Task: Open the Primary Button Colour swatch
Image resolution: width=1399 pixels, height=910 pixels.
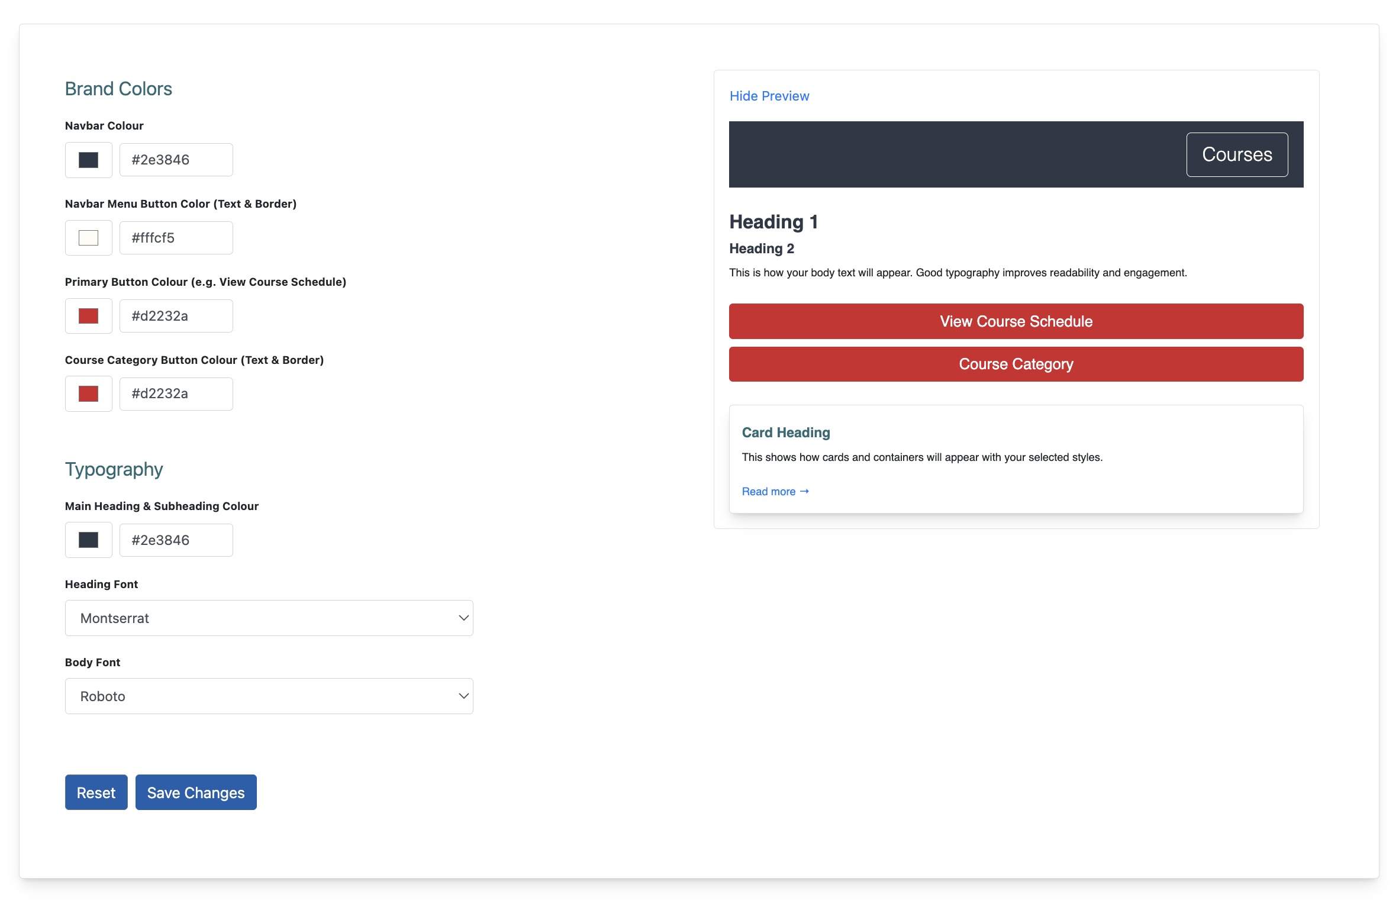Action: (88, 316)
